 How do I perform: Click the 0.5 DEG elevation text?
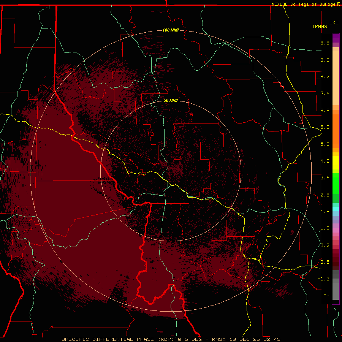pyautogui.click(x=190, y=339)
